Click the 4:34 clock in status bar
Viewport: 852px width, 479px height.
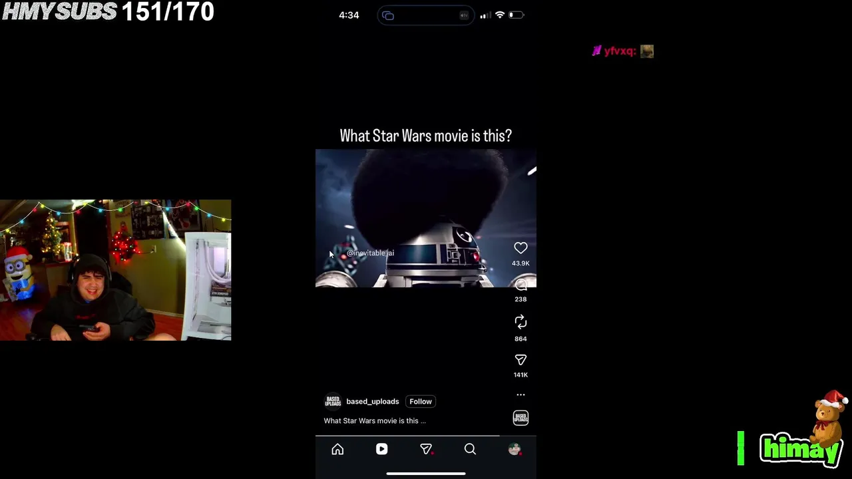[349, 15]
